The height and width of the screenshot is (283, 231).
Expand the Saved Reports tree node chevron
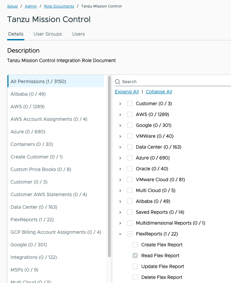(x=120, y=212)
